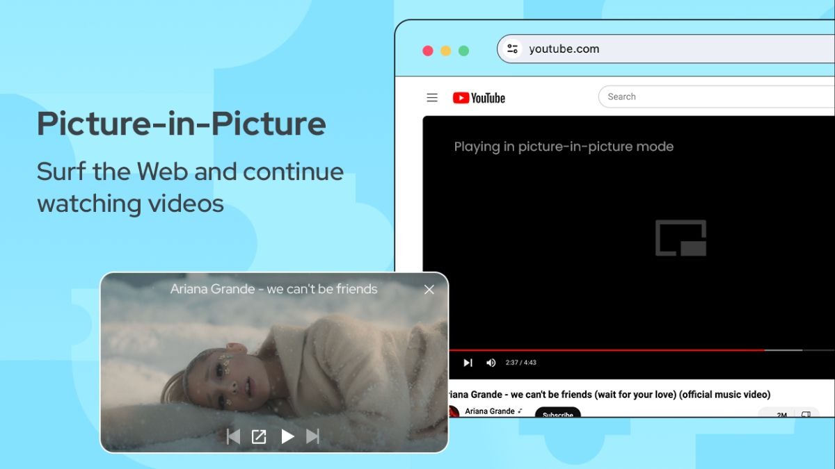Click the yellow browser minimize button

click(446, 51)
